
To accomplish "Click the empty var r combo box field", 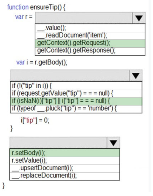I will click(84, 18).
